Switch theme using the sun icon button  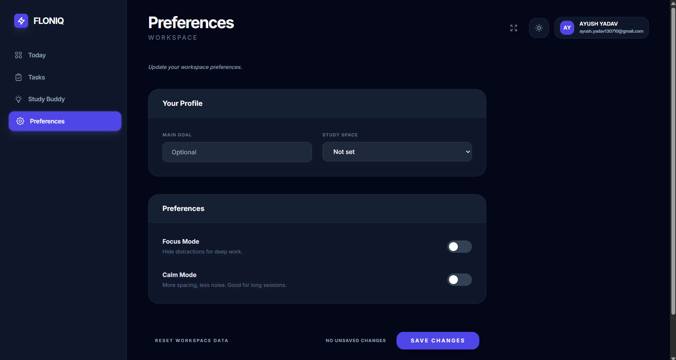tap(539, 28)
